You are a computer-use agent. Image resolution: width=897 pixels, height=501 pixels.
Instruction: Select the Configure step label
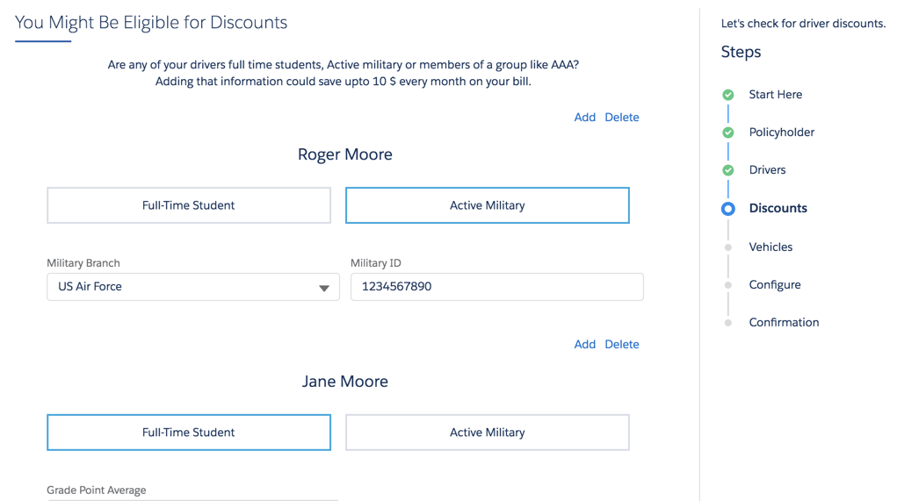[x=774, y=285]
